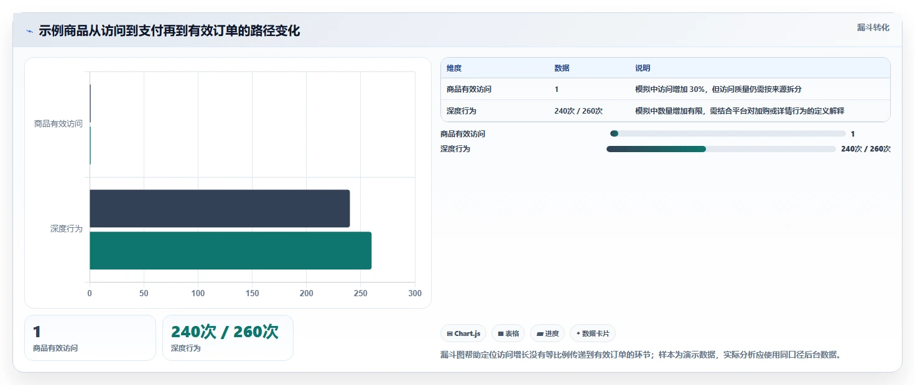Click the 商品有效访问 cell in the table
The height and width of the screenshot is (385, 915).
[x=469, y=89]
